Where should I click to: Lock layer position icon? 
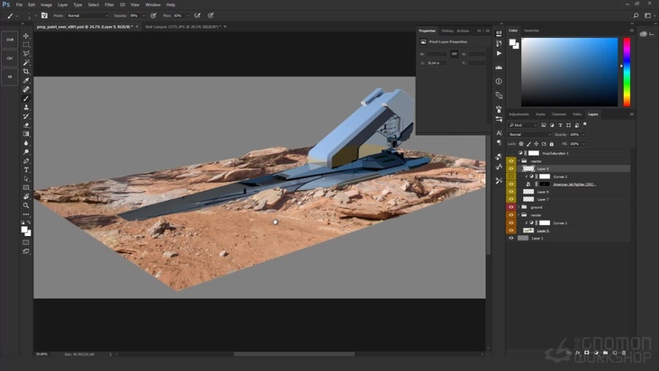[x=536, y=144]
